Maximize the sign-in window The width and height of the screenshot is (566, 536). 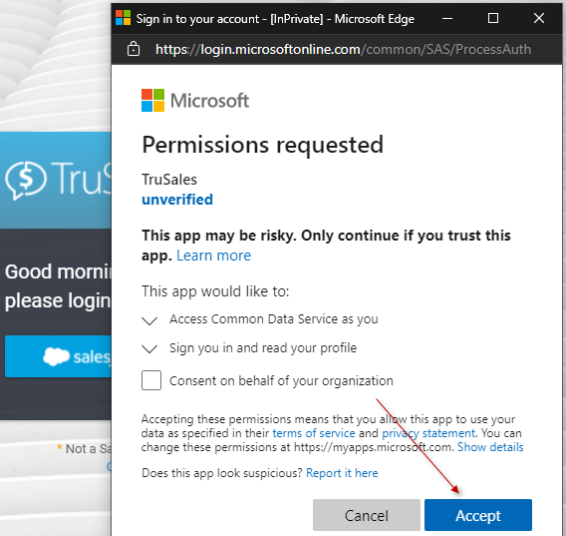tap(493, 18)
